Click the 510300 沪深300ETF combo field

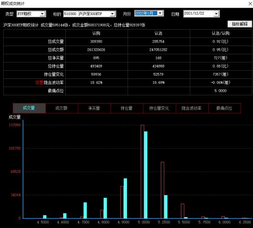(x=90, y=14)
